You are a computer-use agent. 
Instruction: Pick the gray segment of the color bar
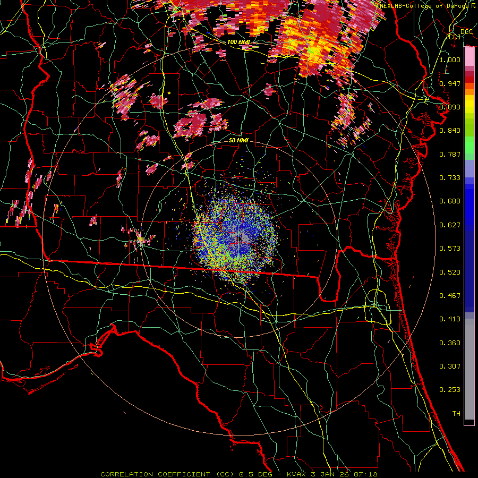469,369
